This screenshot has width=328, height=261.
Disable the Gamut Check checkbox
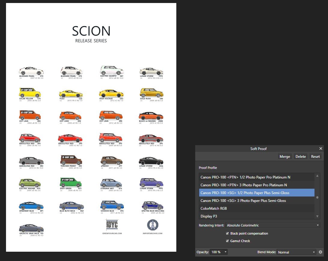(227, 241)
